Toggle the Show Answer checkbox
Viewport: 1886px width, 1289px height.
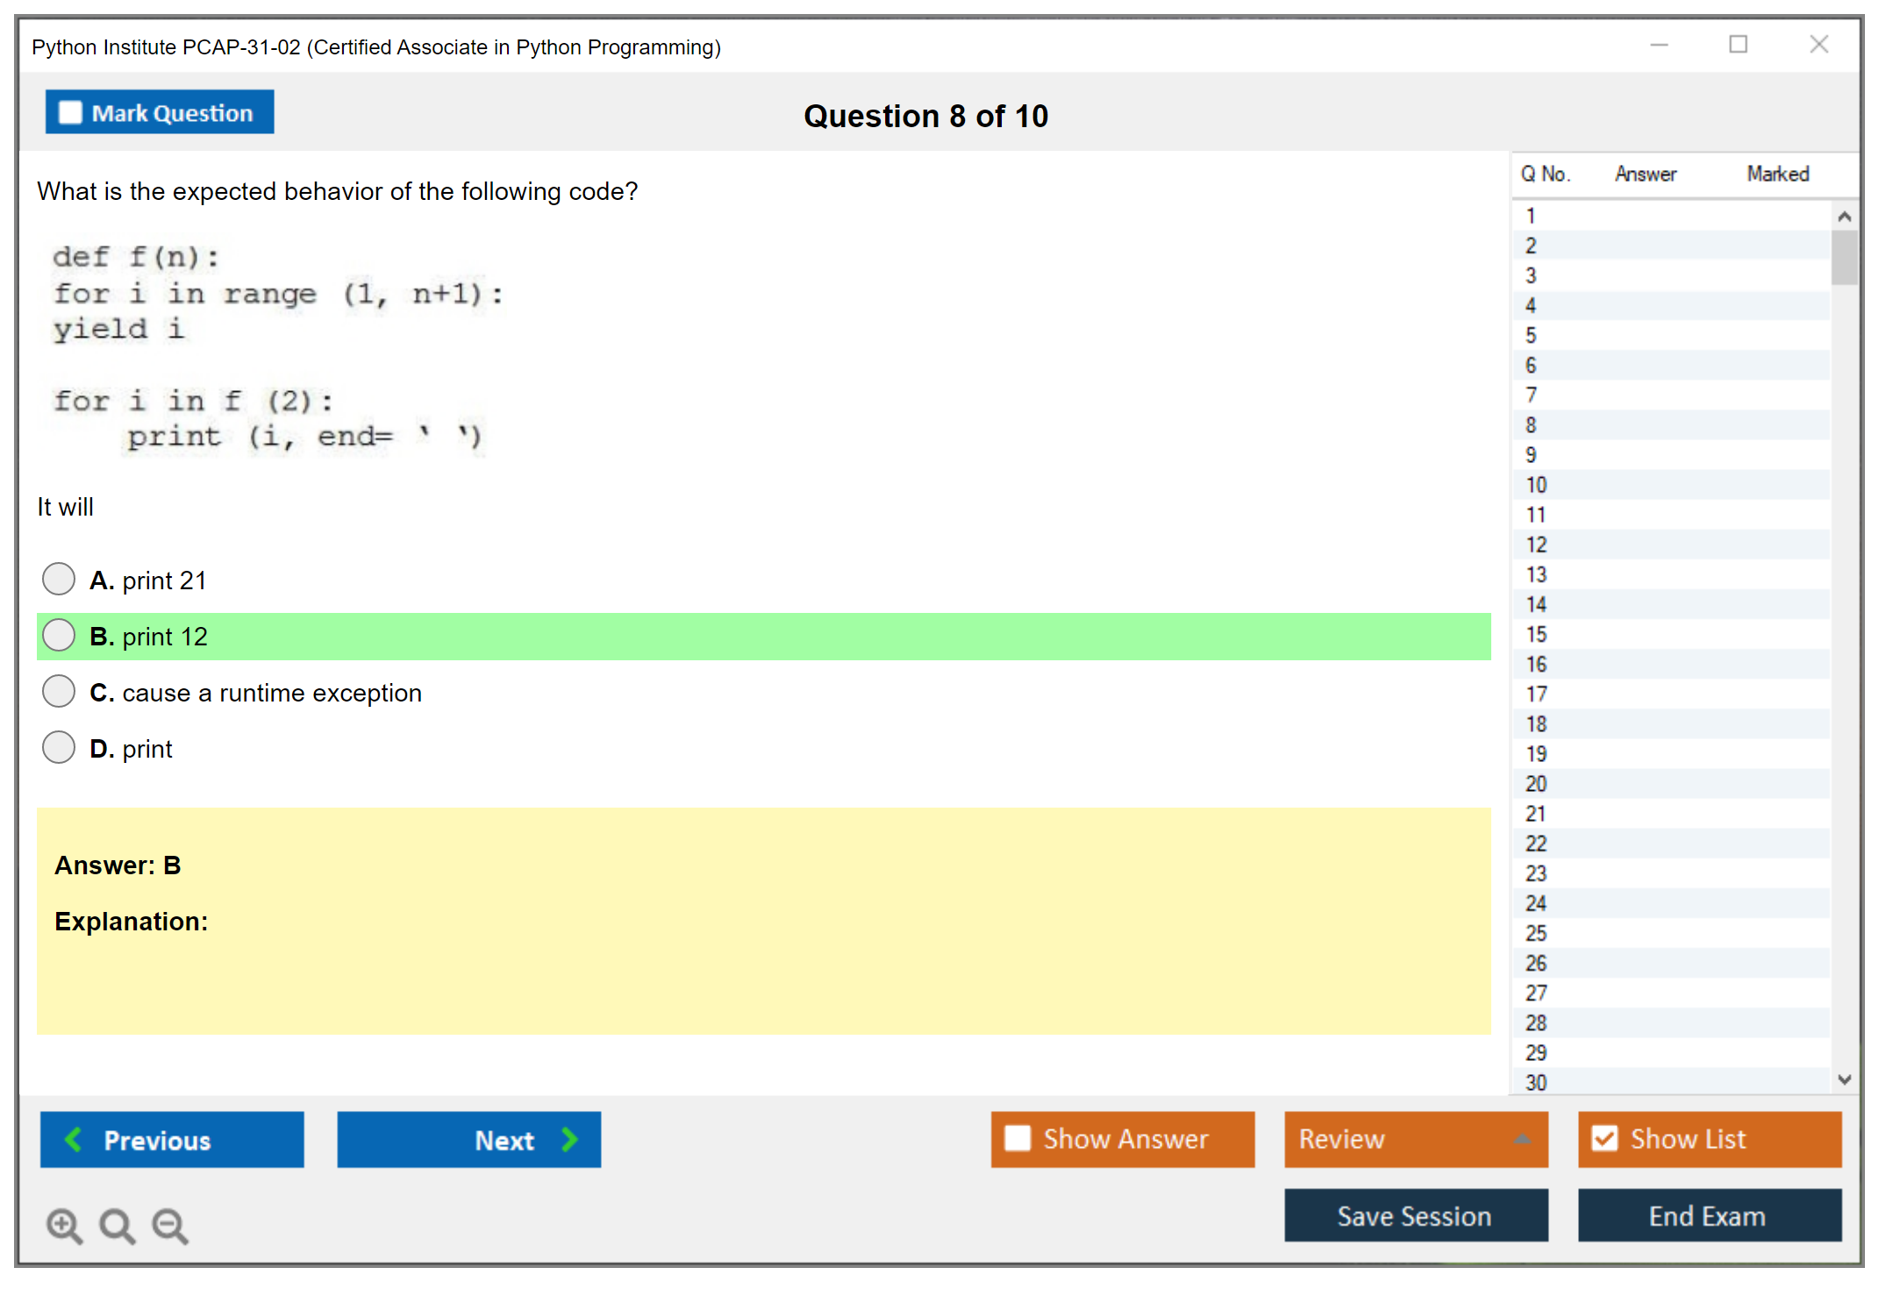1018,1138
